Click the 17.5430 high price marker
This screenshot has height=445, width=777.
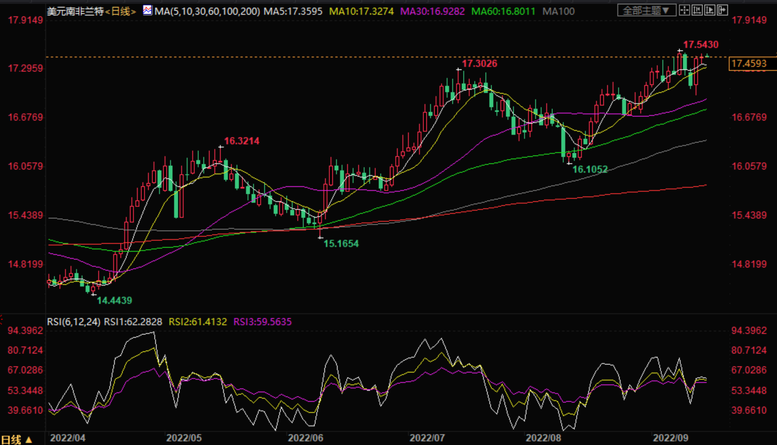point(701,45)
